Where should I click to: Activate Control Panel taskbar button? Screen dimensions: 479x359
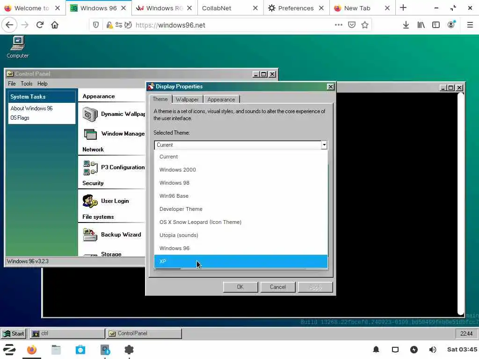(144, 334)
